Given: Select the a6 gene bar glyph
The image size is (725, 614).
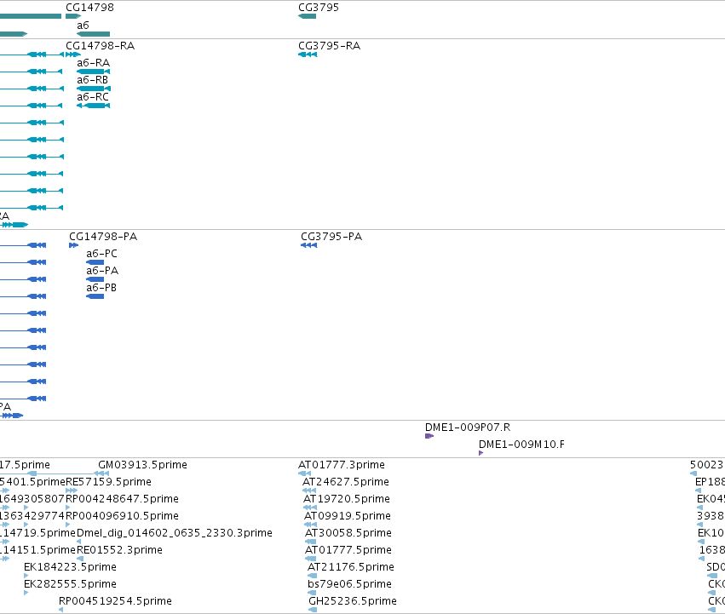Looking at the screenshot, I should coord(94,34).
